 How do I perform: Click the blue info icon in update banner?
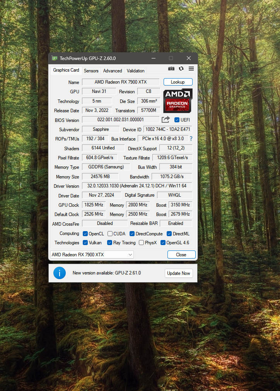click(x=60, y=273)
